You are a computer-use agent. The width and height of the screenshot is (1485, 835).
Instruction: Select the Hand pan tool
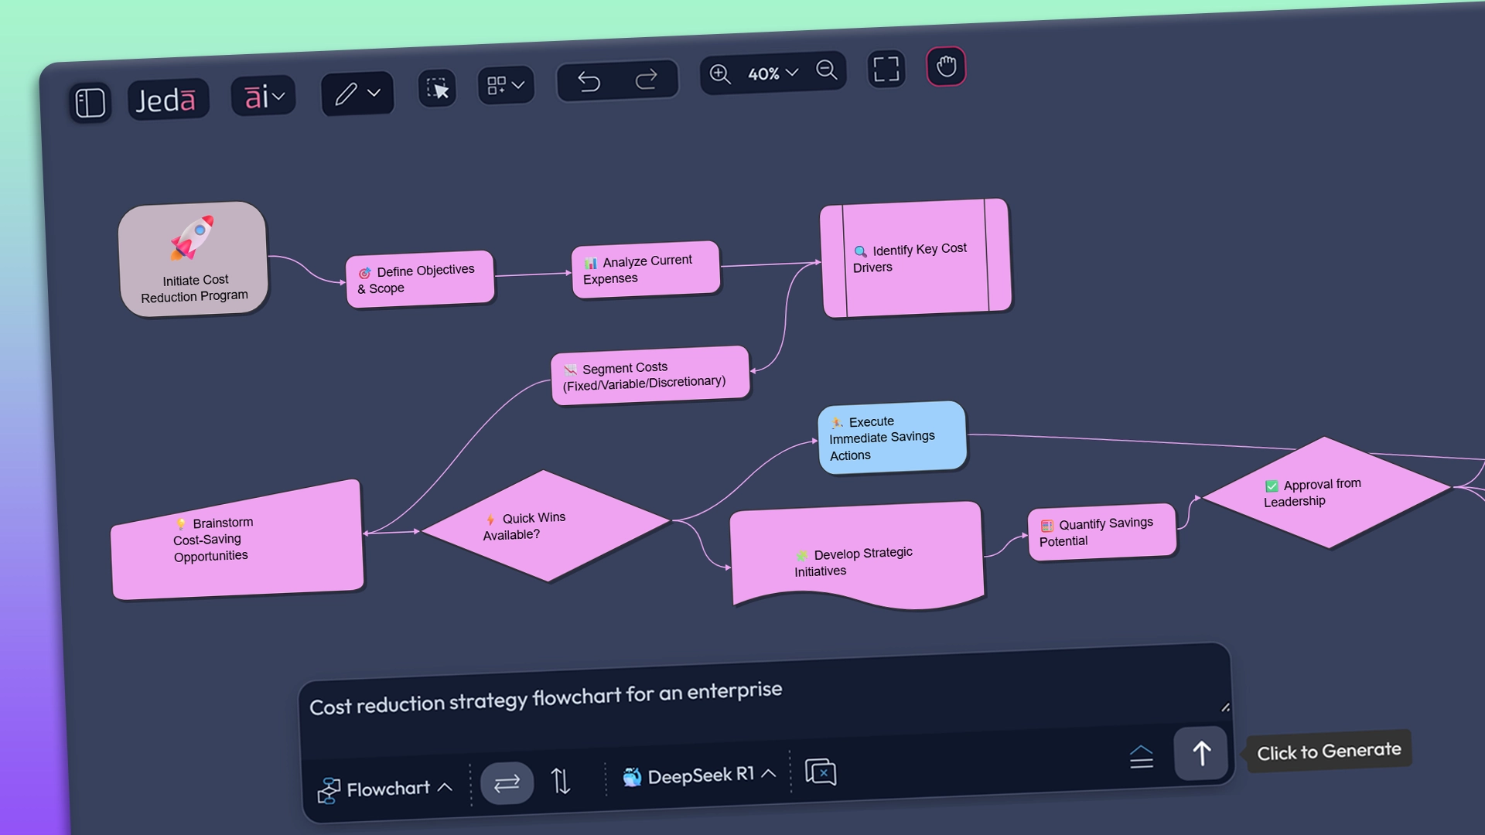945,67
